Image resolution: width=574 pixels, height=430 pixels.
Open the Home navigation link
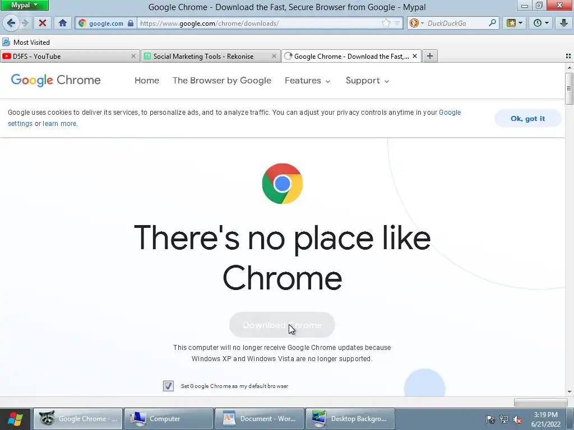click(147, 81)
